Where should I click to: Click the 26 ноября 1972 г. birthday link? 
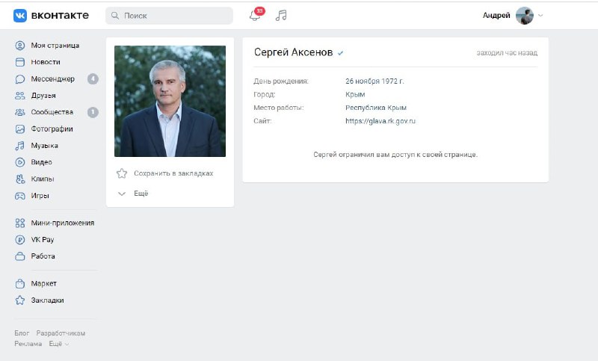[374, 81]
